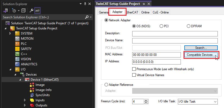
Task: Select the Network Adapter radio button
Action: point(106,20)
